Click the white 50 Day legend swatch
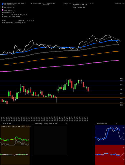 [2, 7]
